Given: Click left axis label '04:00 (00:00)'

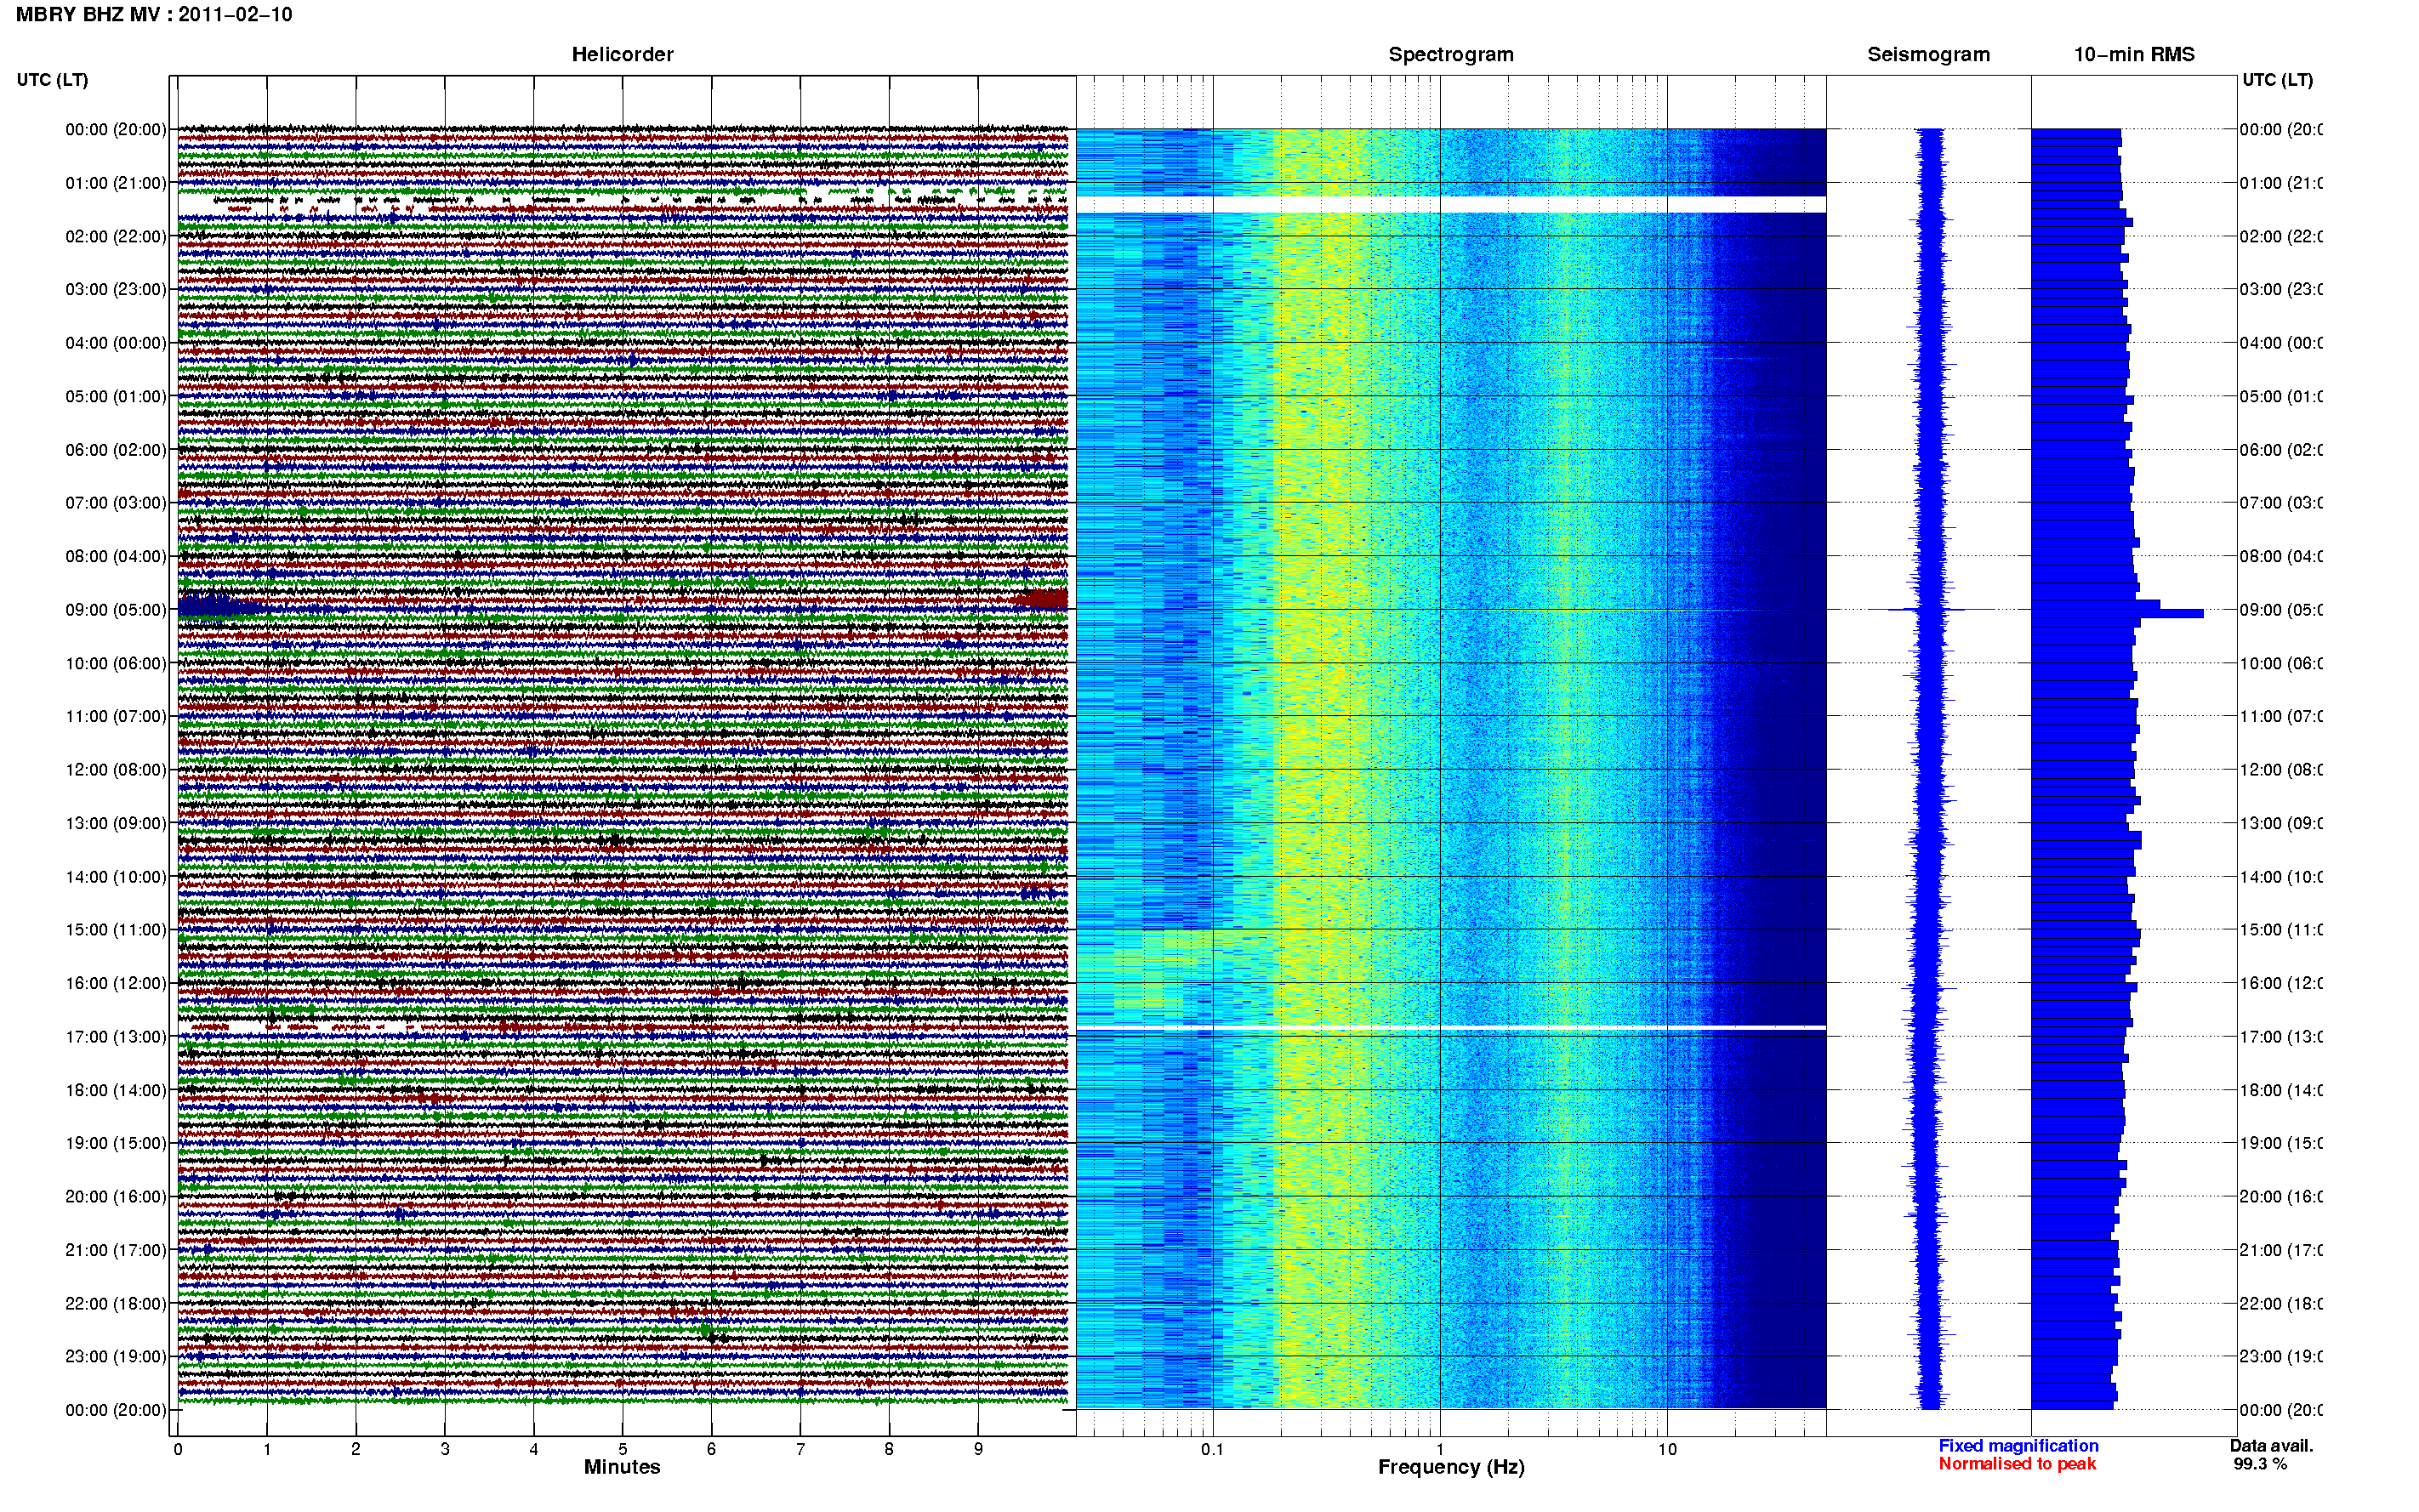Looking at the screenshot, I should click(116, 343).
